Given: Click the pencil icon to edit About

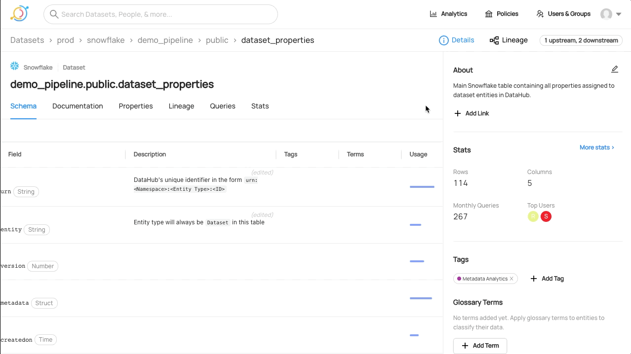Looking at the screenshot, I should coord(615,70).
